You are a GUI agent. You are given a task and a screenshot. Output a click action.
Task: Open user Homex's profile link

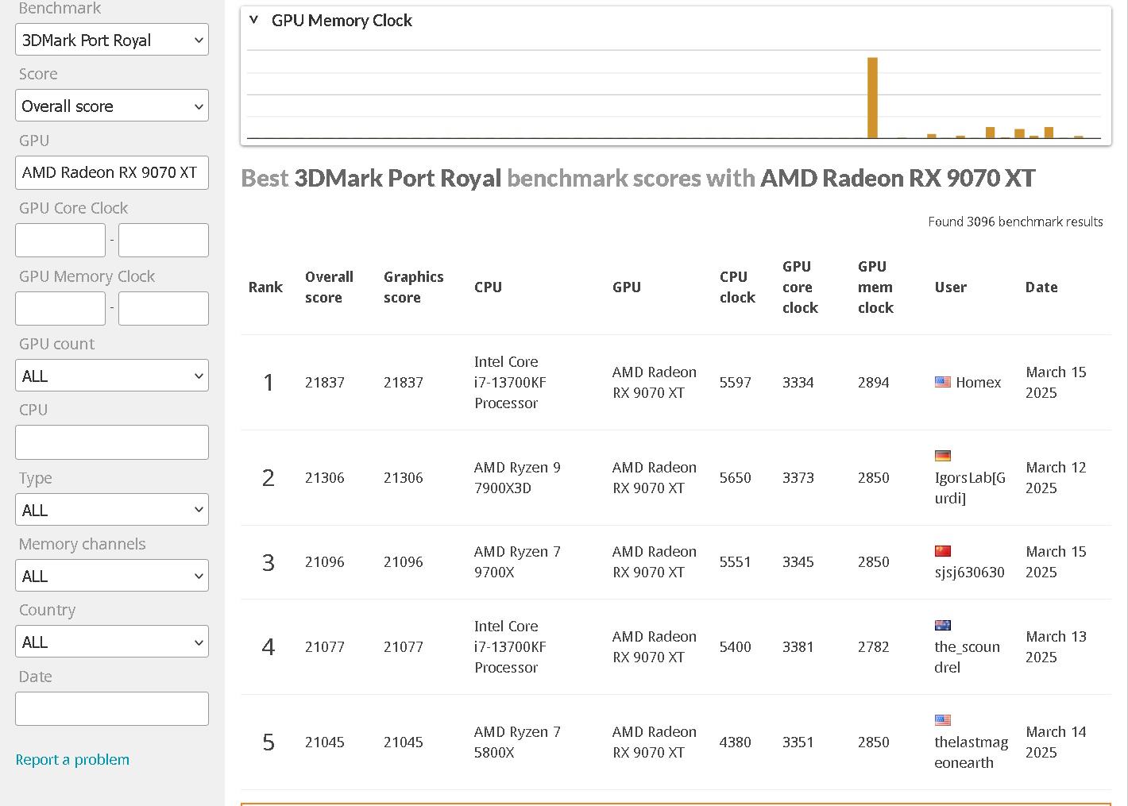[x=978, y=382]
